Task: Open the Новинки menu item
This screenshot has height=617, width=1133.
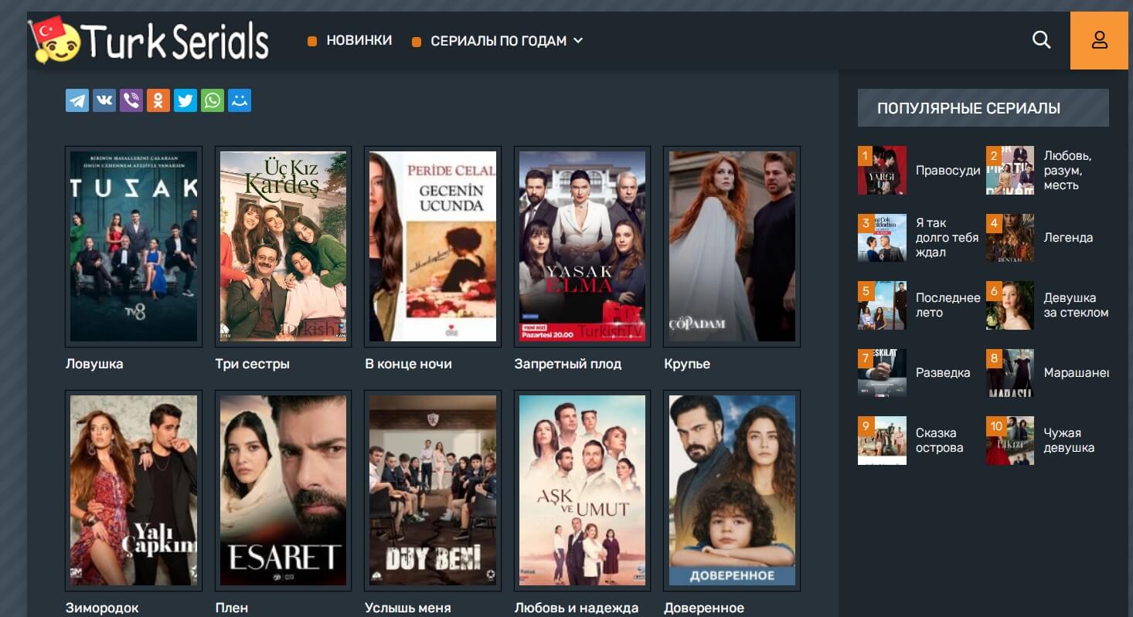Action: [359, 40]
